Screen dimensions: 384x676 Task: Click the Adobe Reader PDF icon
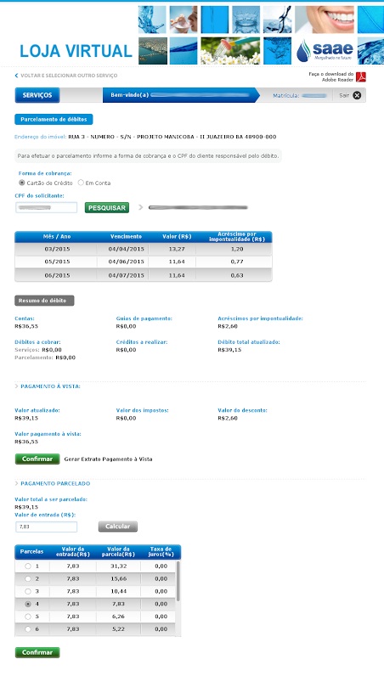coord(361,77)
